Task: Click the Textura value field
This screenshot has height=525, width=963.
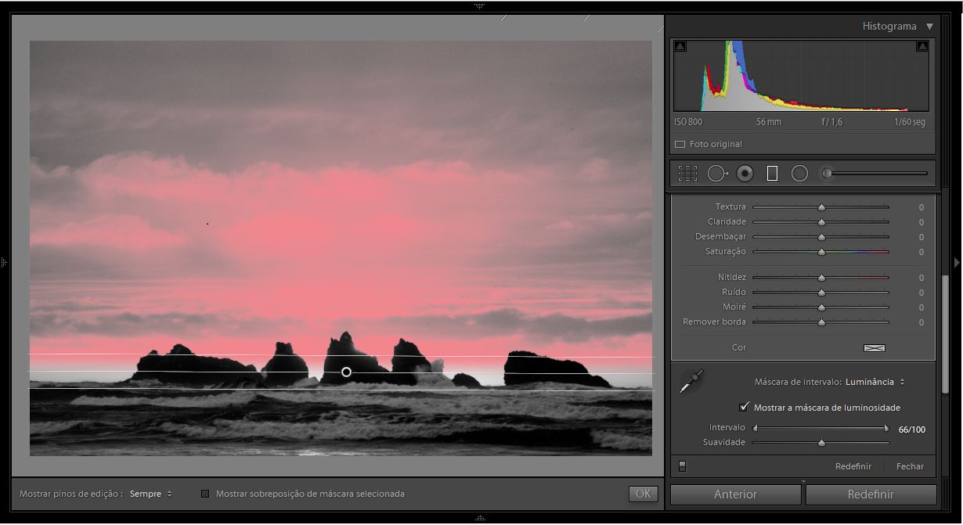Action: pos(921,207)
